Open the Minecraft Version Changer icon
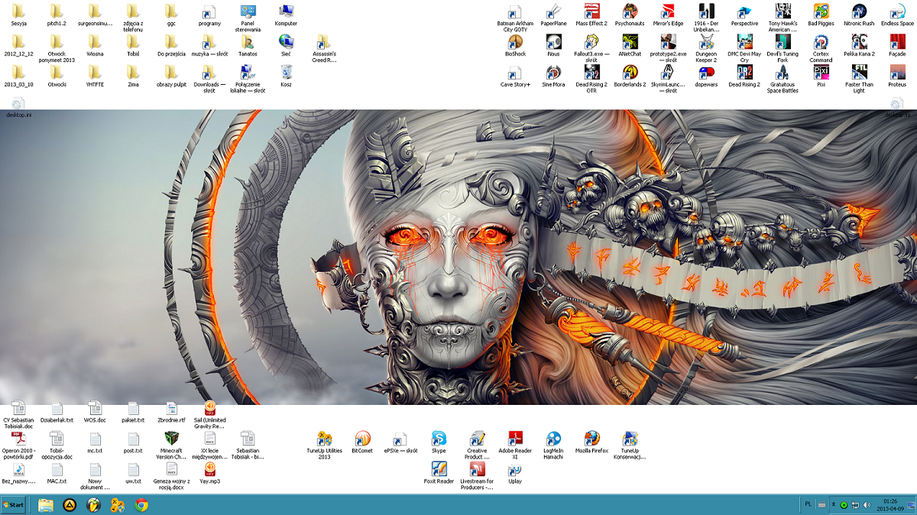Screen dimensions: 917x515 click(x=171, y=439)
